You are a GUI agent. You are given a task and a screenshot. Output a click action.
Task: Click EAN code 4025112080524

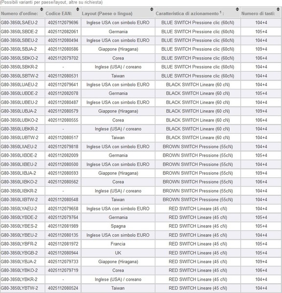pos(63,288)
